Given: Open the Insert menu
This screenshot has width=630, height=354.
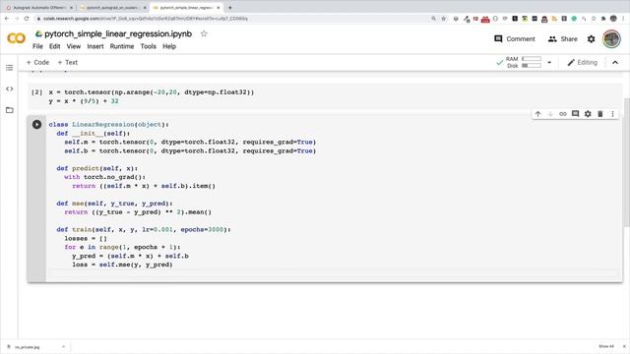Looking at the screenshot, I should click(95, 46).
